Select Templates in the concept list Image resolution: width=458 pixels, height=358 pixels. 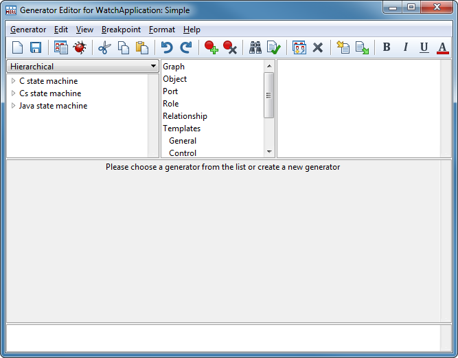(181, 128)
